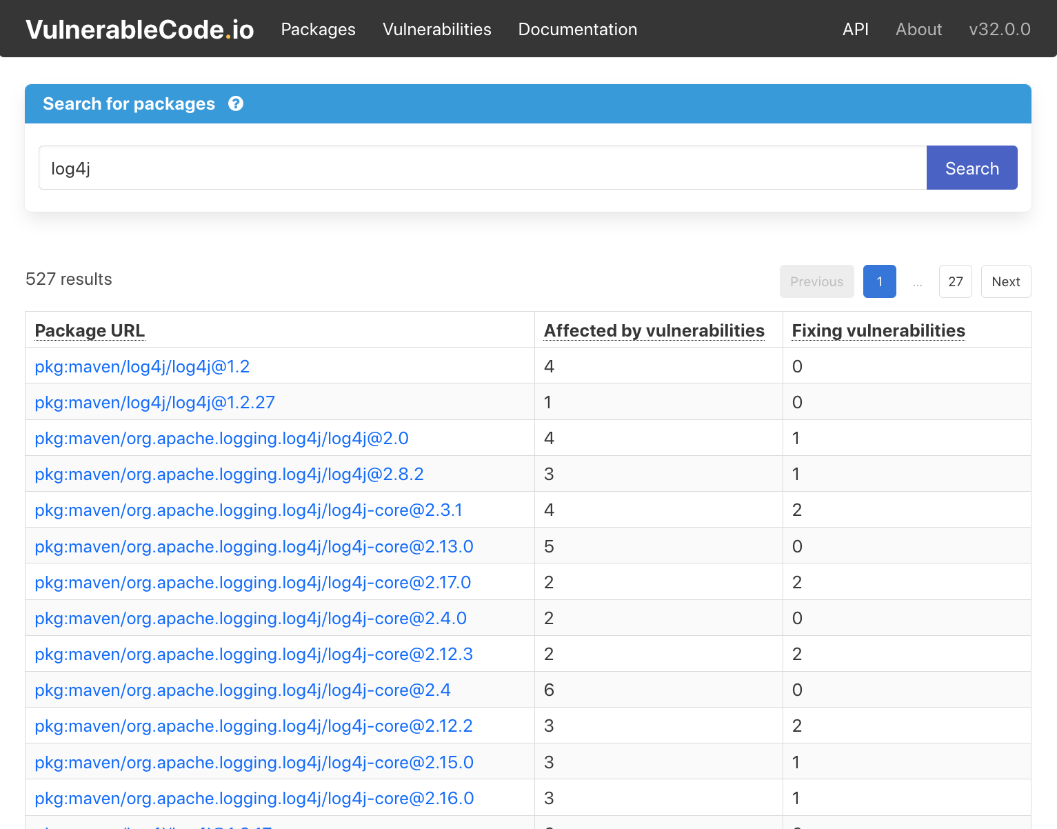
Task: Click the v32.0.0 version label
Action: pyautogui.click(x=1000, y=30)
